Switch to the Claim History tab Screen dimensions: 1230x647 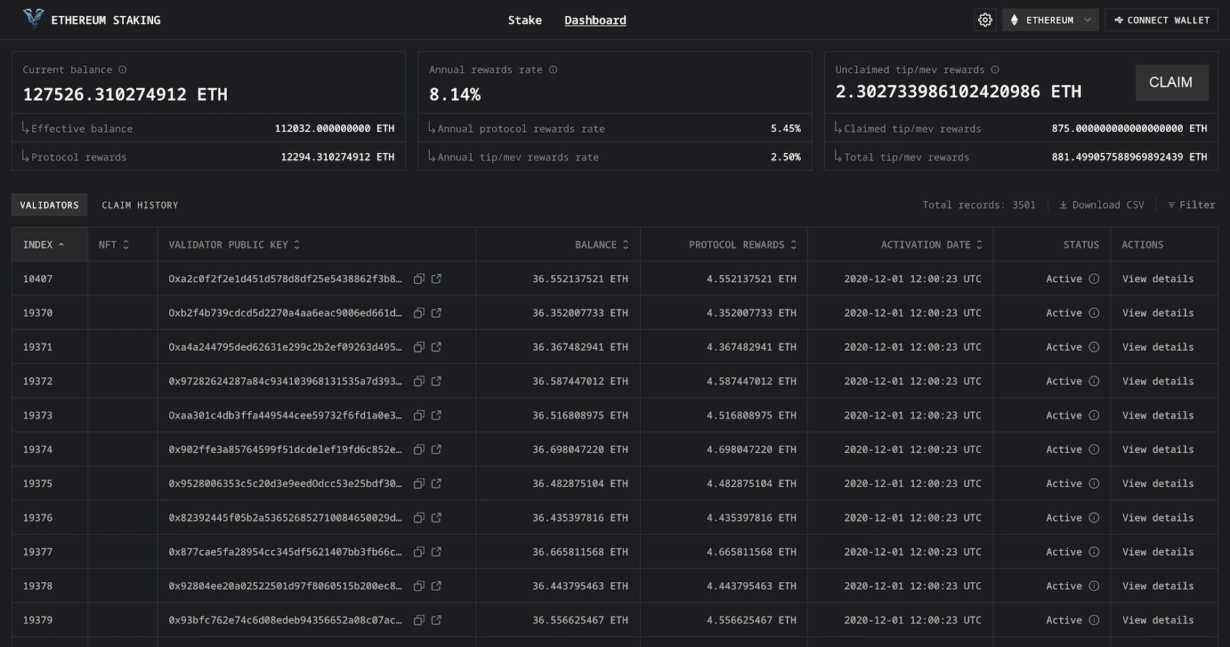coord(140,204)
